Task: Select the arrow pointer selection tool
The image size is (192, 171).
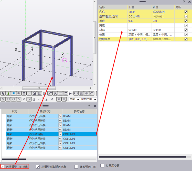Action: tap(3, 93)
